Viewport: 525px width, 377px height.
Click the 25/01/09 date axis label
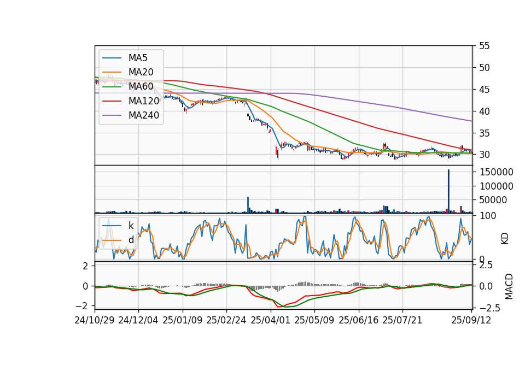(183, 320)
